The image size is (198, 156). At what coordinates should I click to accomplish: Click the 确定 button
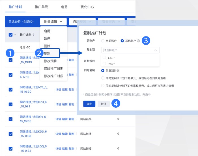(89, 104)
